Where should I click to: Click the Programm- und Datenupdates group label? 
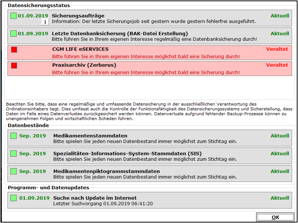coord(48,188)
